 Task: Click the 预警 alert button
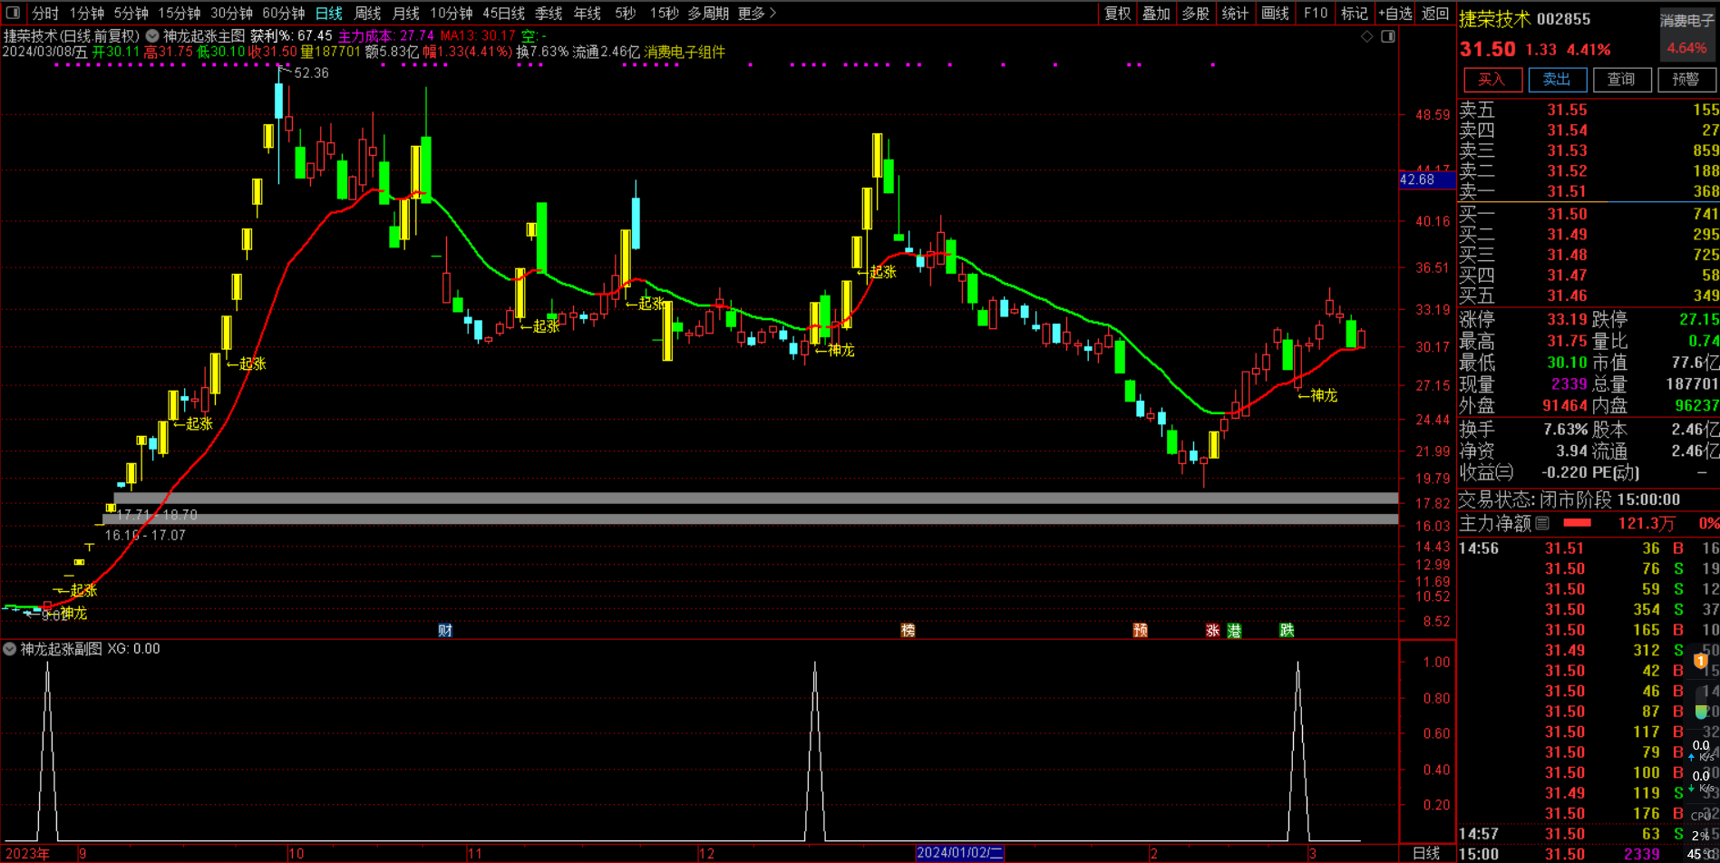(1686, 80)
